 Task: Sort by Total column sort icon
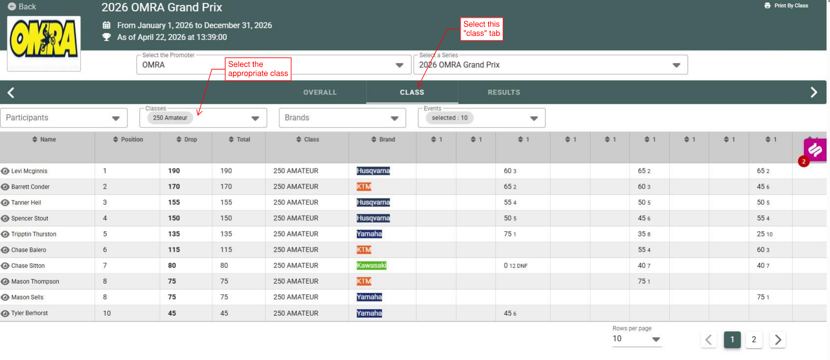231,139
